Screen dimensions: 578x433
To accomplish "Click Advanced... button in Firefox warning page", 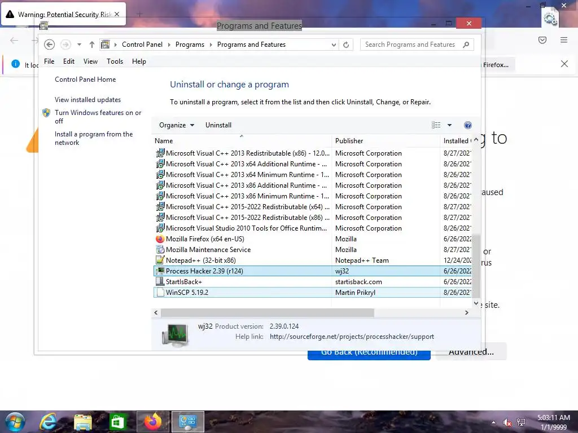I will [x=471, y=352].
